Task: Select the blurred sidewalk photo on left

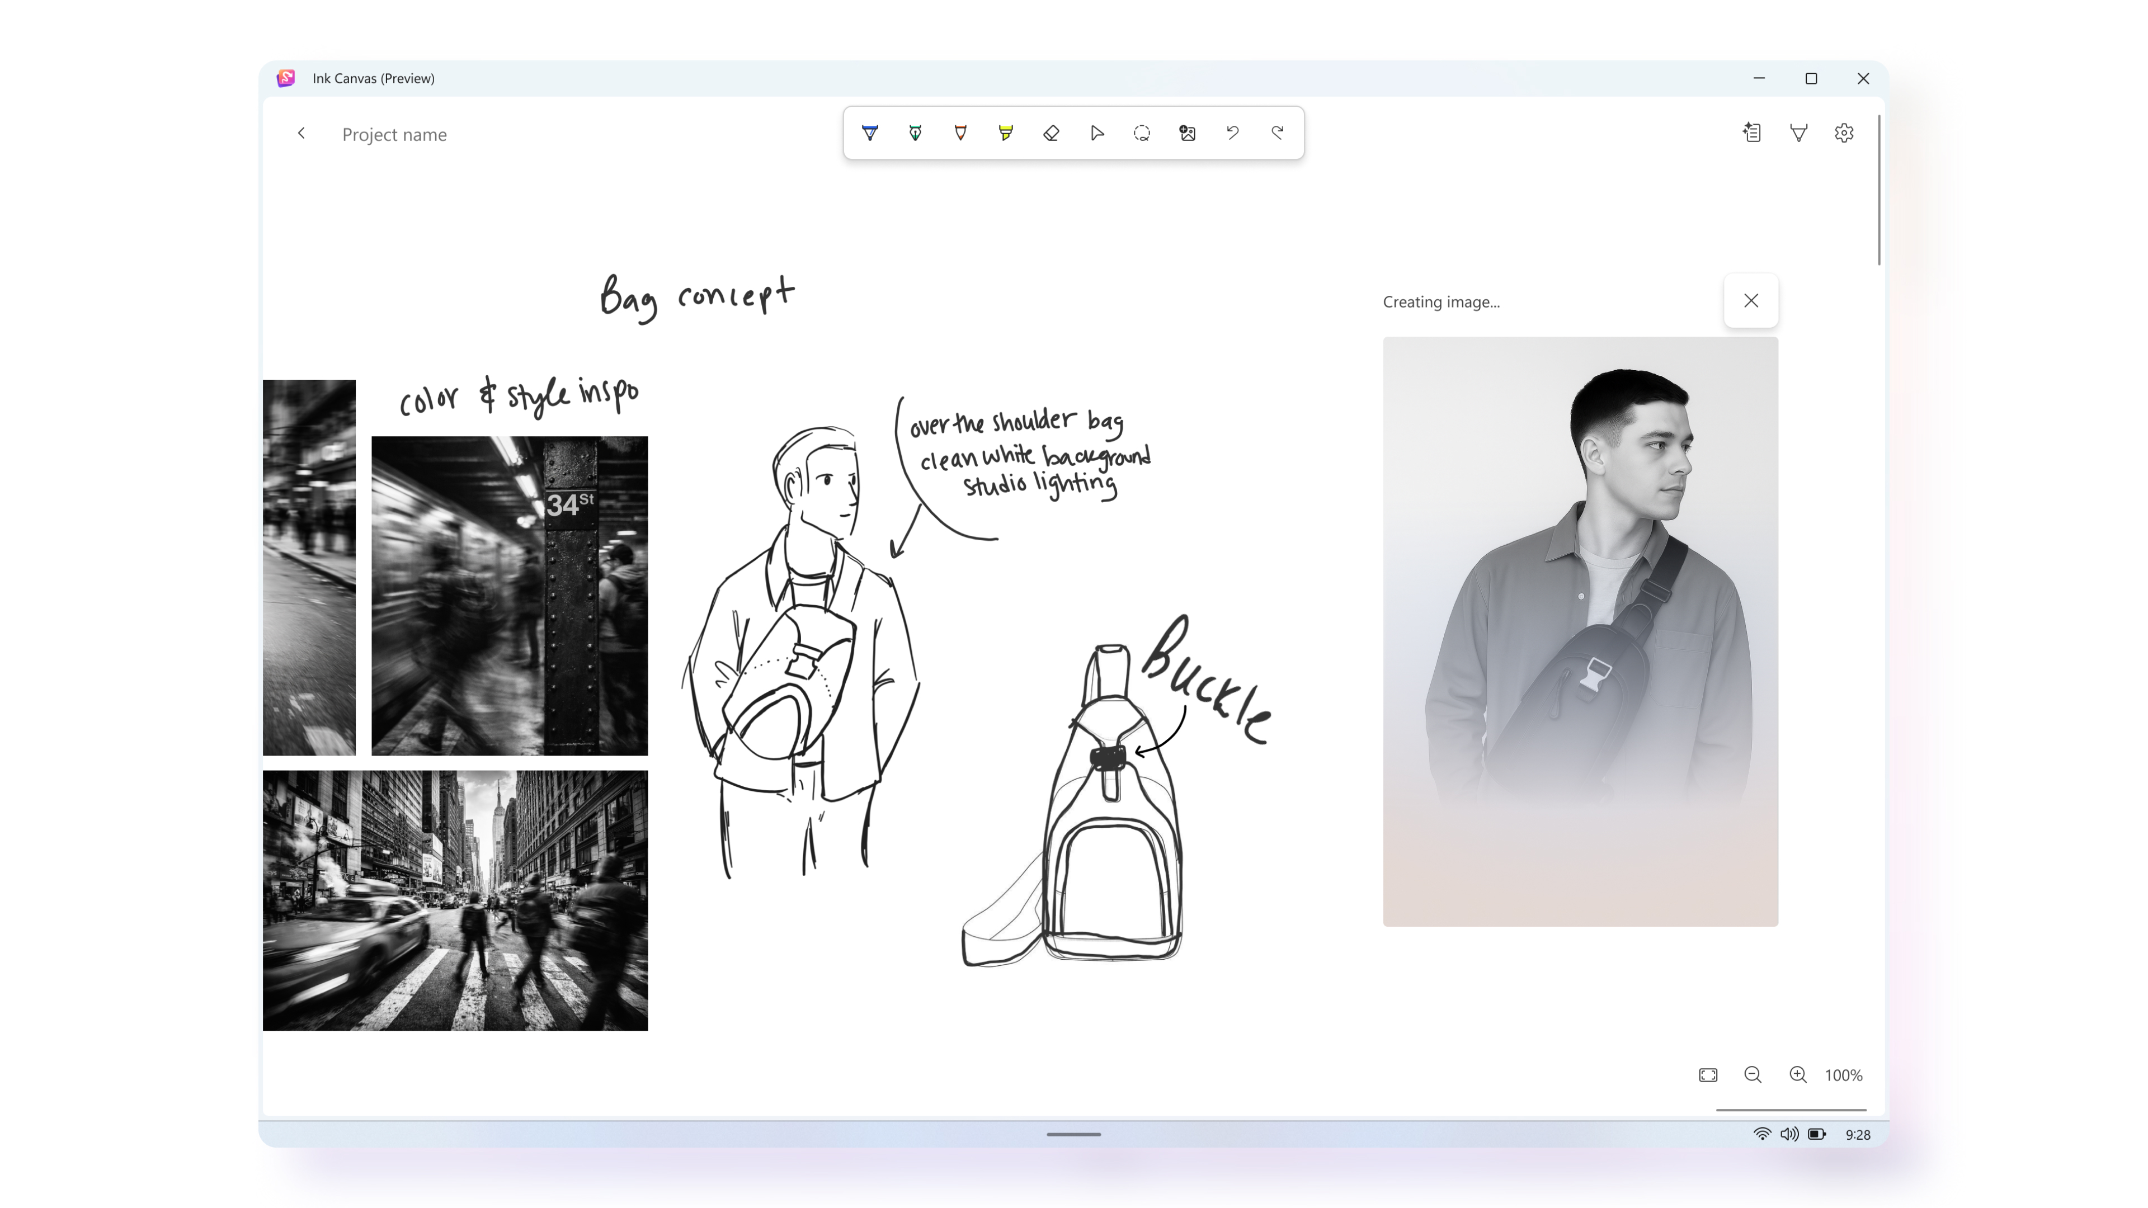Action: pyautogui.click(x=309, y=567)
